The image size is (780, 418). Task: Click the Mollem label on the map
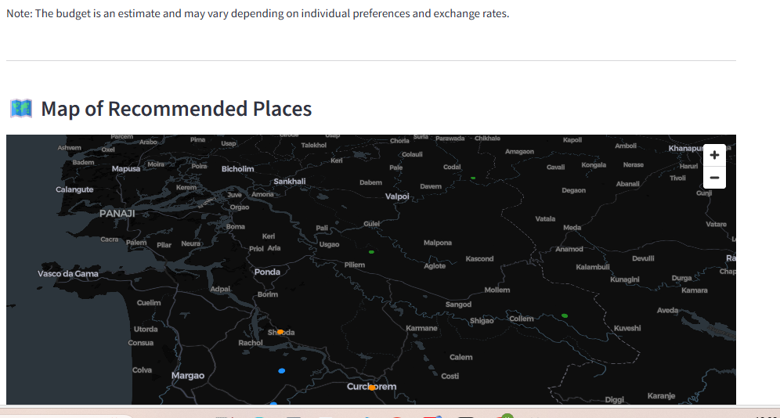[x=497, y=290]
